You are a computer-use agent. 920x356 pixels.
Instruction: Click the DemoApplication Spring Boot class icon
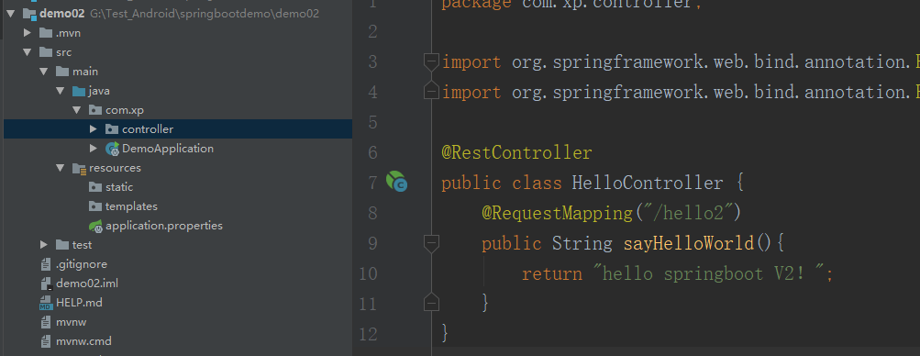(112, 149)
